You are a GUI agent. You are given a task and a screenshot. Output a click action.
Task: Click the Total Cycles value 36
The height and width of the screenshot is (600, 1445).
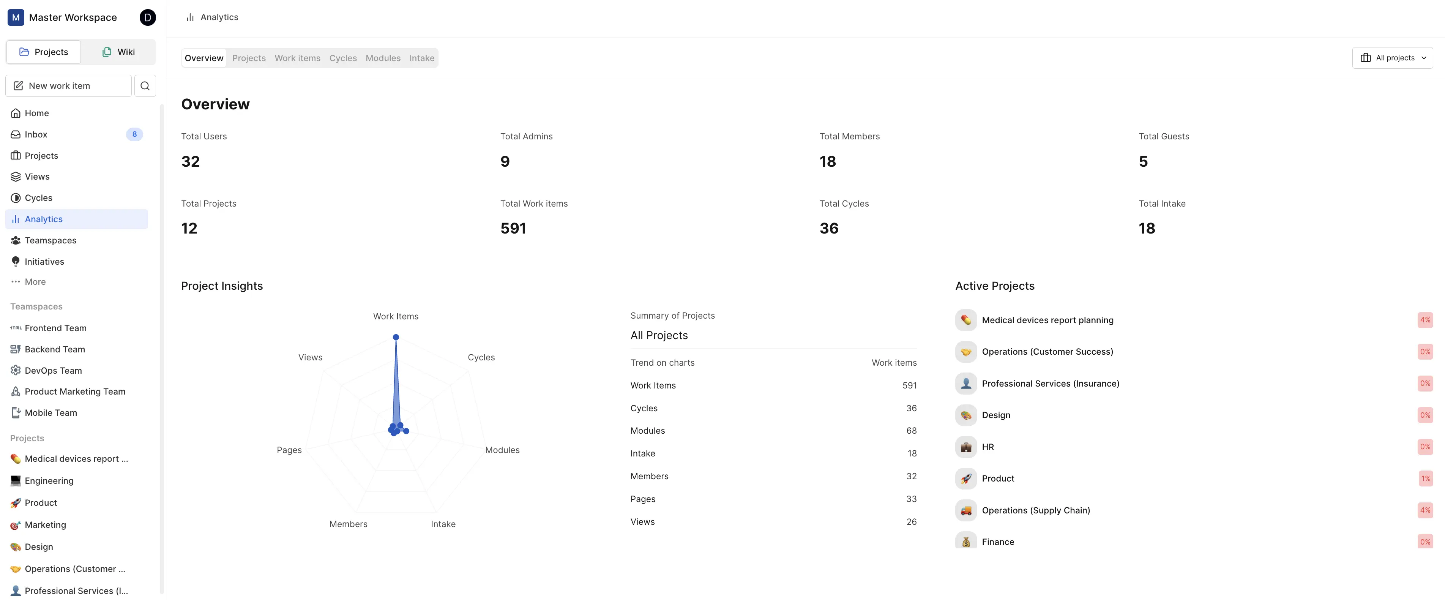(x=828, y=229)
